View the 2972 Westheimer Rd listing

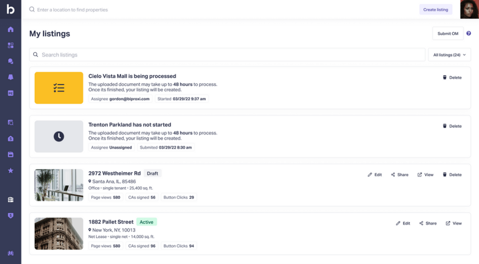click(x=426, y=175)
